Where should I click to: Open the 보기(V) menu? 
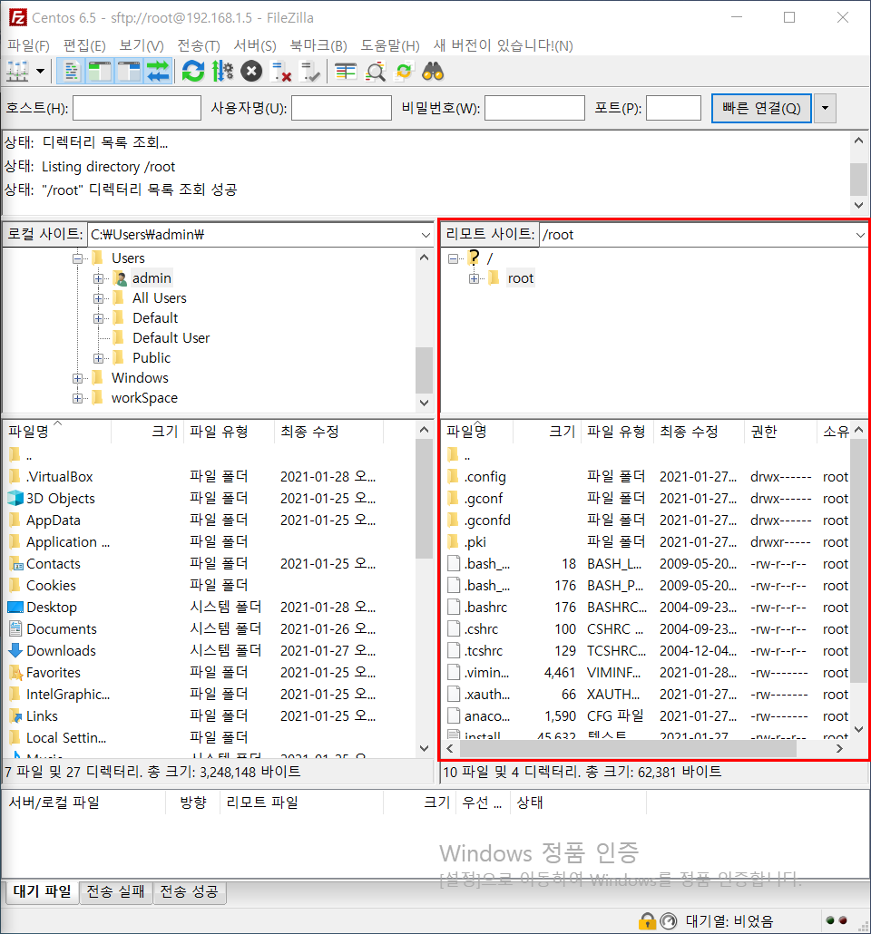[x=142, y=46]
